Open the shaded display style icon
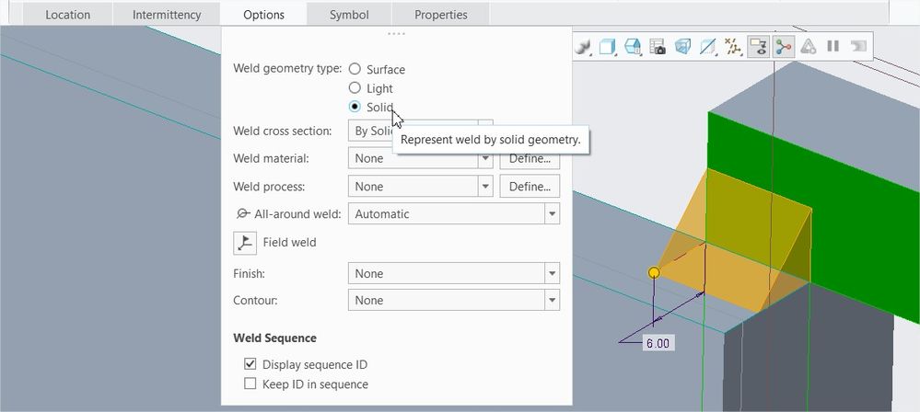 [608, 46]
